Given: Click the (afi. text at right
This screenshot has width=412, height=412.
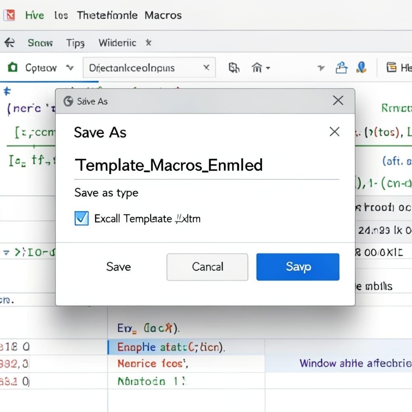Looking at the screenshot, I should (393, 161).
